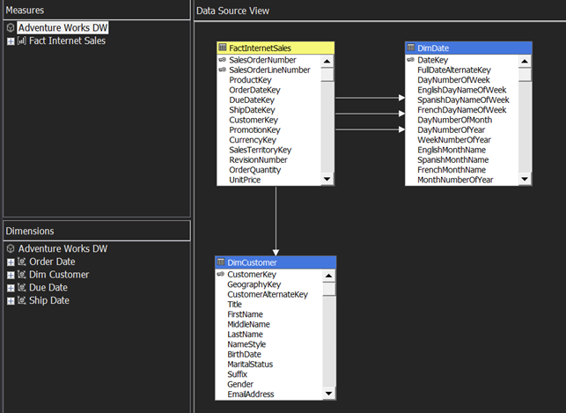Select the BirthDate column
Image resolution: width=566 pixels, height=413 pixels.
(244, 355)
